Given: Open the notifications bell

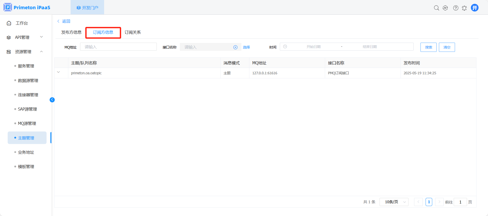Looking at the screenshot, I should pyautogui.click(x=464, y=8).
